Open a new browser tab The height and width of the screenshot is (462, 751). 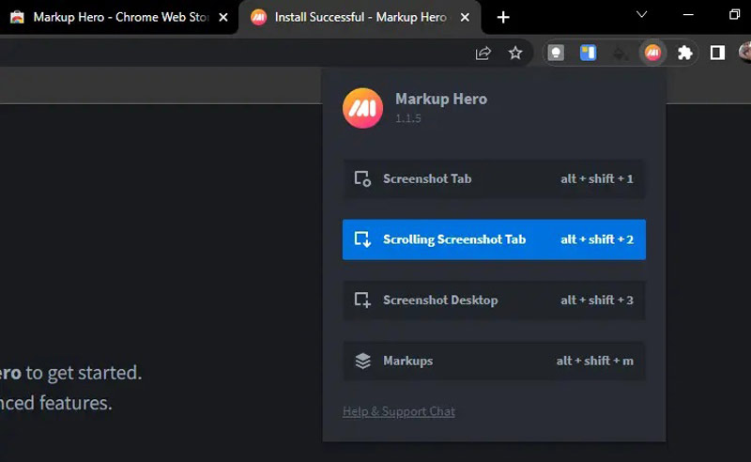(503, 17)
